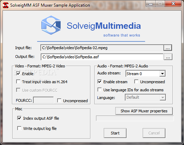Minimize the ASF Muxer window
This screenshot has width=184, height=145.
(x=151, y=4)
